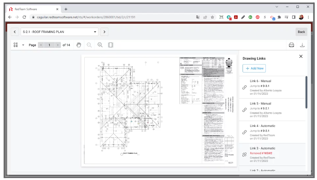Viewport: 317px width, 180px height.
Task: Select Link 6 - Manual entry
Action: coord(272,87)
